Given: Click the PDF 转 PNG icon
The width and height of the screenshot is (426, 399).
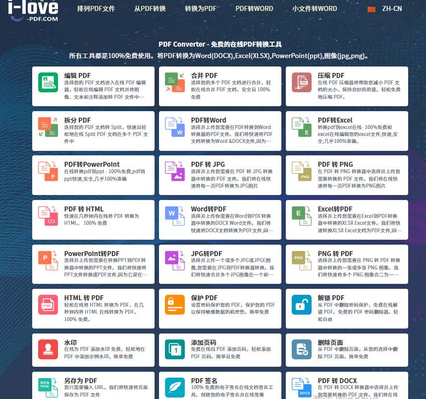Looking at the screenshot, I should tap(302, 172).
